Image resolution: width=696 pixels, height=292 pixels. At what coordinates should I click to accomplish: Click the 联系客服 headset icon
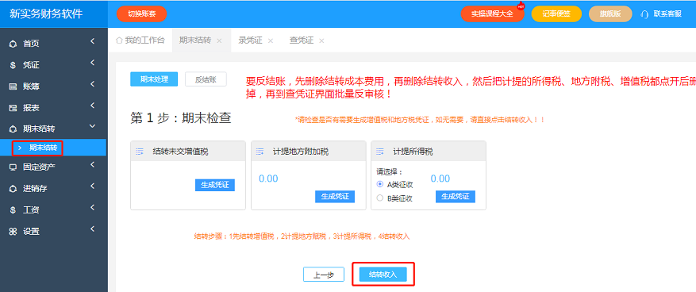click(644, 14)
